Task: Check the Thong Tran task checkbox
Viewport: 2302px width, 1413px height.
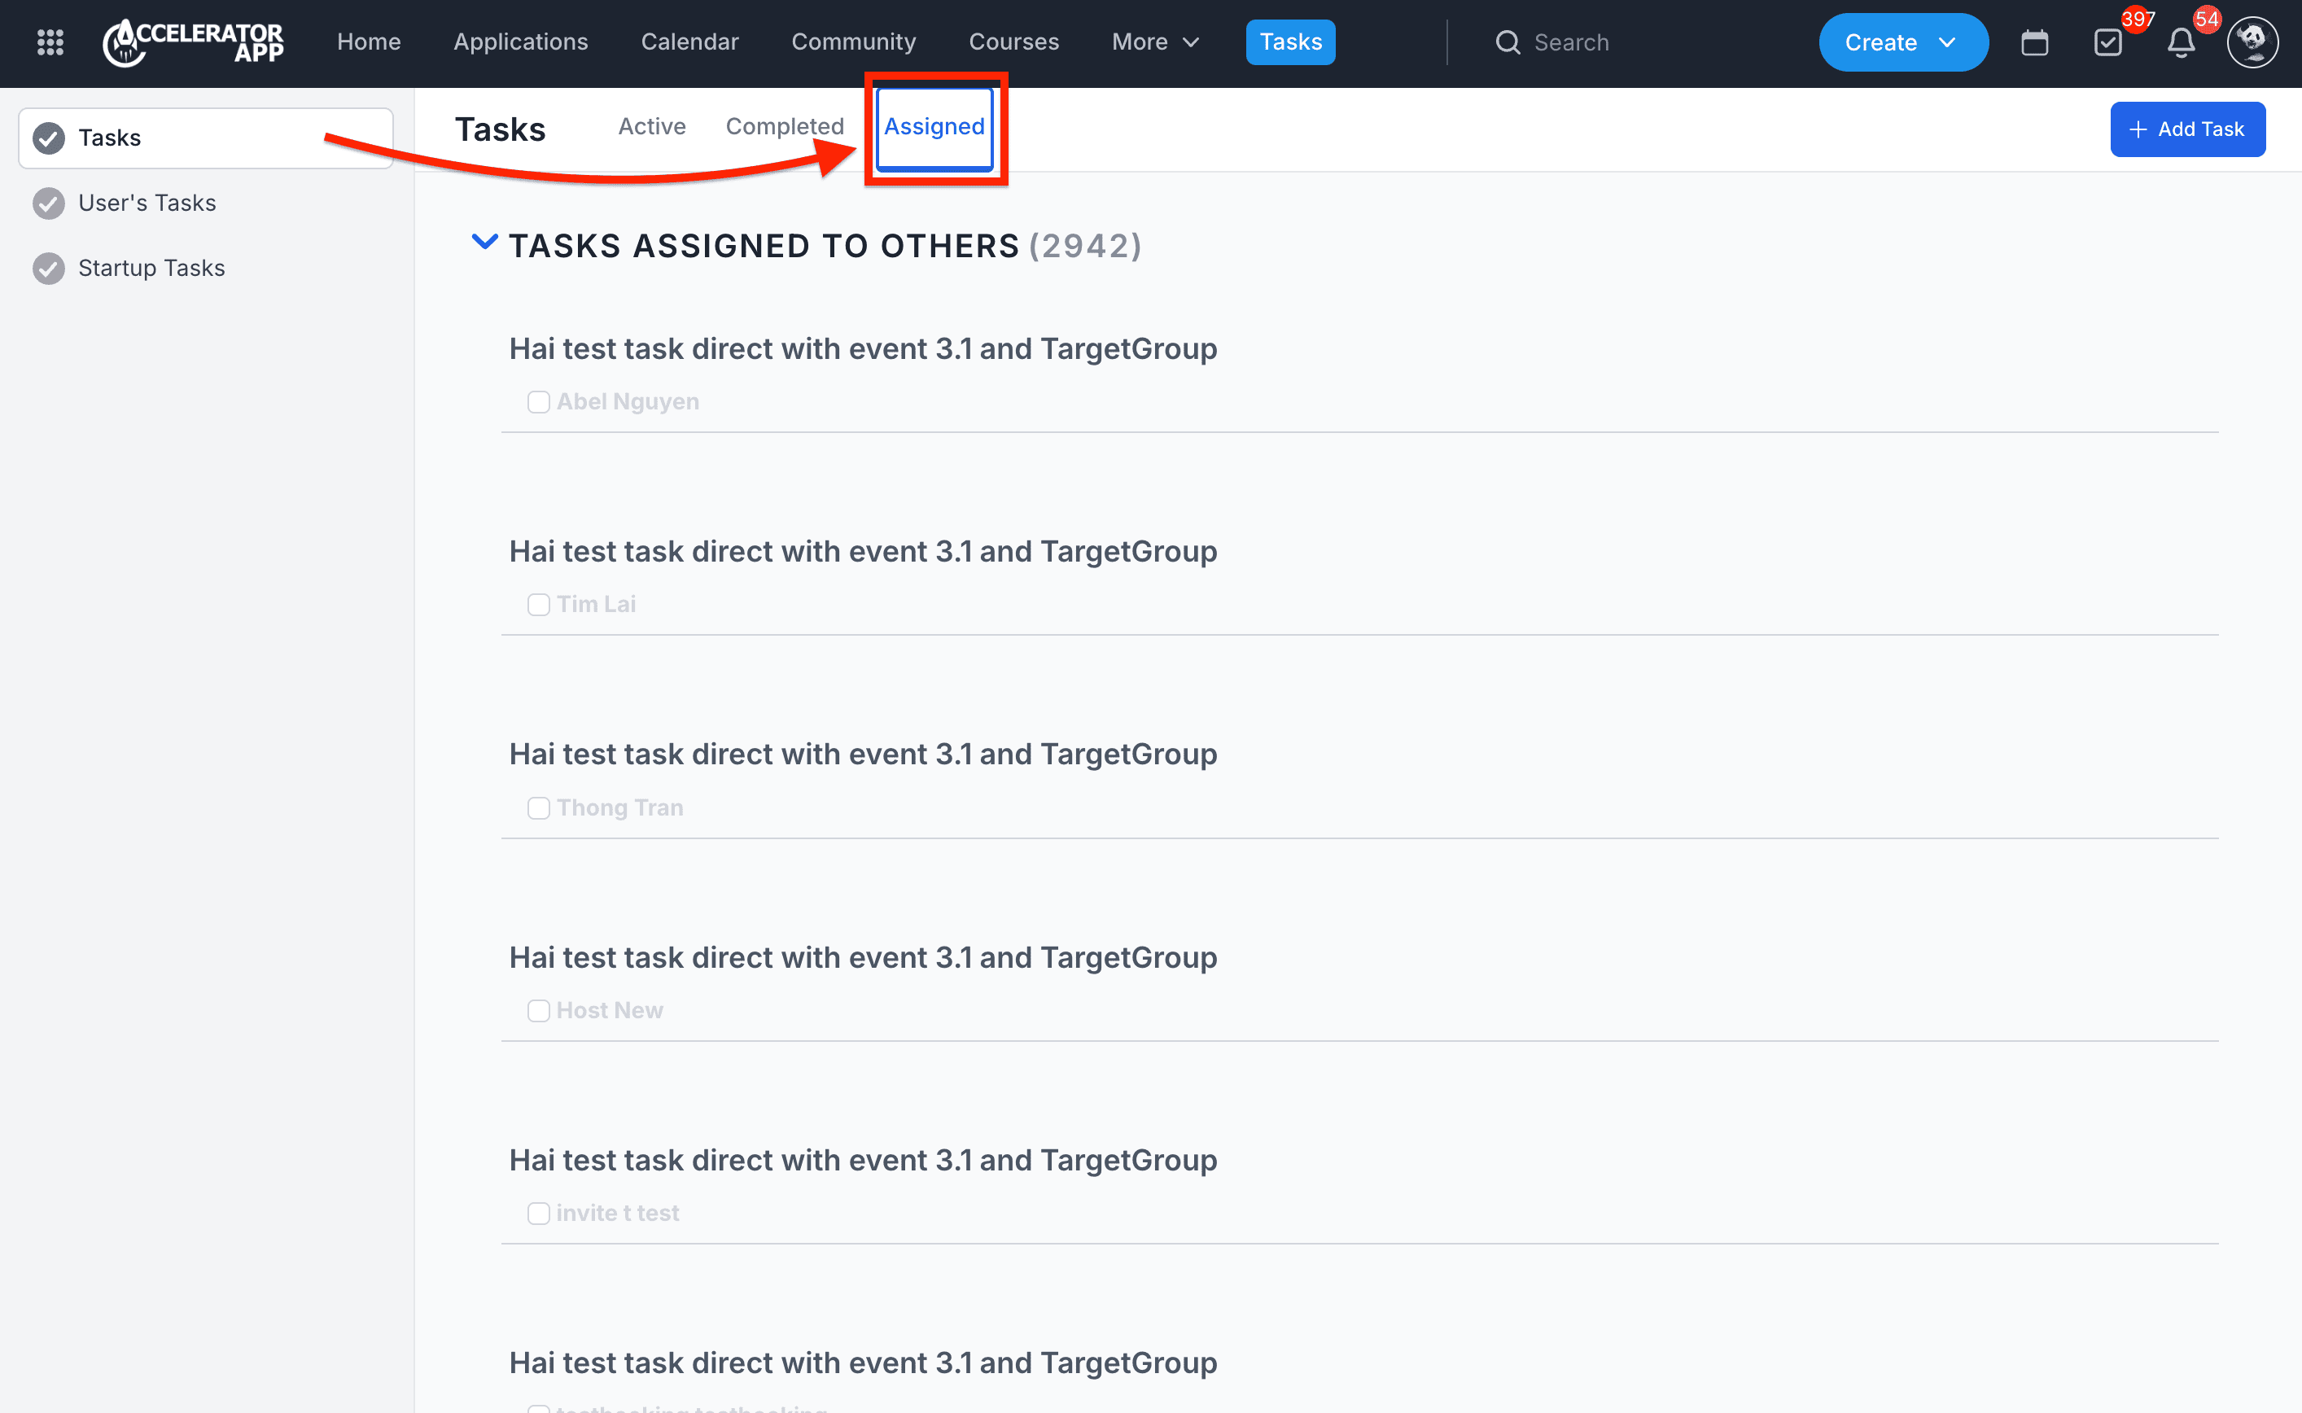Action: 538,807
